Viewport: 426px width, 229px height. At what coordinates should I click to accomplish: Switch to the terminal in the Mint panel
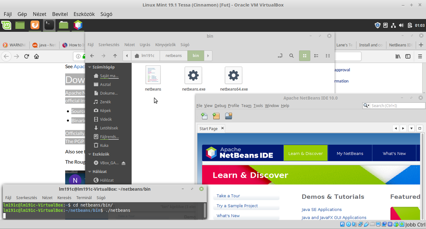click(49, 25)
